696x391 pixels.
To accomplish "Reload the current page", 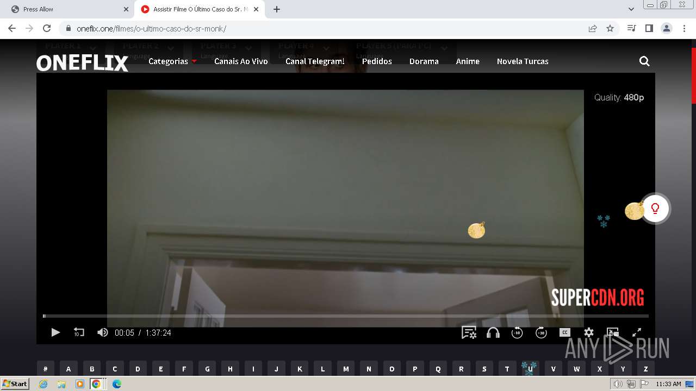I will [47, 28].
